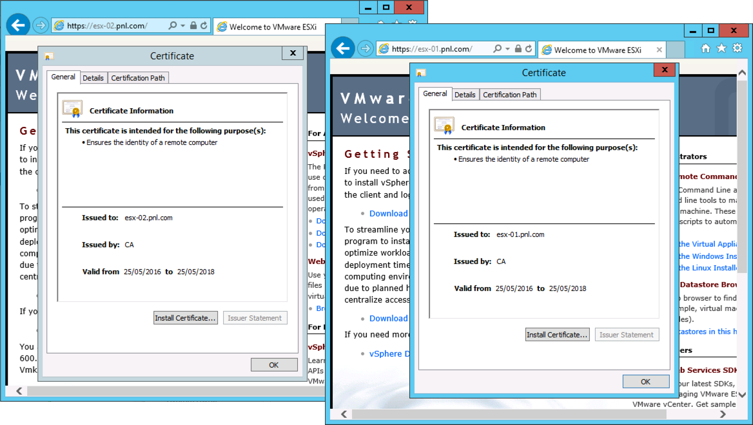Open Certification Path tab in esx-02 certificate dialog

click(138, 78)
